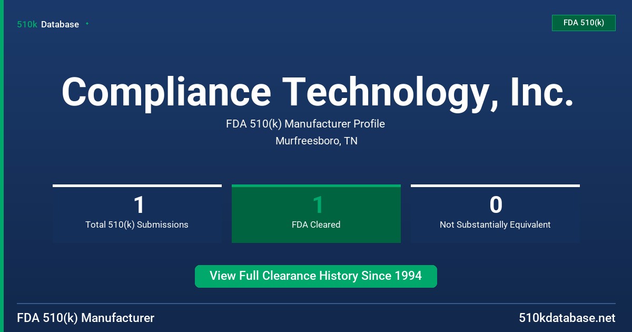The width and height of the screenshot is (632, 332).
Task: Open the FDA Cleared stat card
Action: (316, 213)
